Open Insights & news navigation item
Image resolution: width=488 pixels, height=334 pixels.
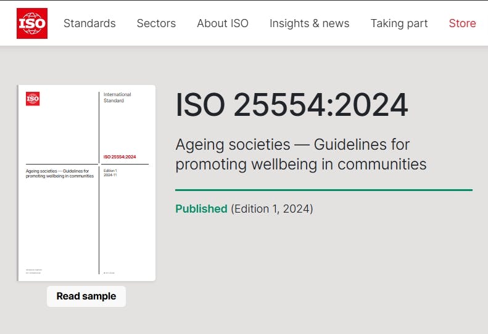[309, 23]
